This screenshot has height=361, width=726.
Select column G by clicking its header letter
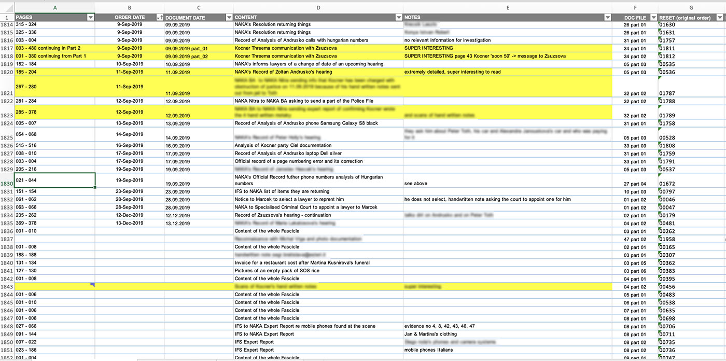pyautogui.click(x=691, y=8)
